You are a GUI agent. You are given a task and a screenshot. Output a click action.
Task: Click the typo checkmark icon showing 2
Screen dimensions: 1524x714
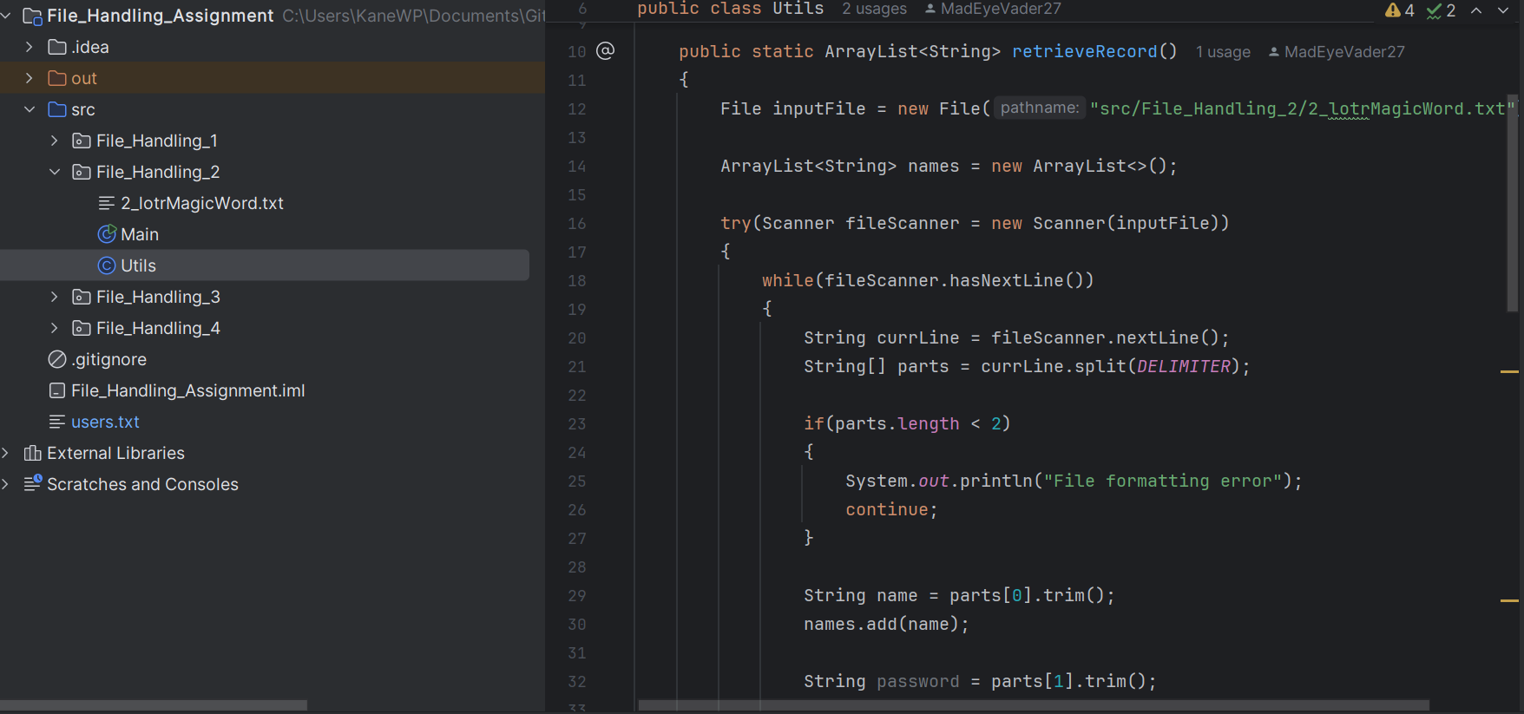pyautogui.click(x=1434, y=10)
